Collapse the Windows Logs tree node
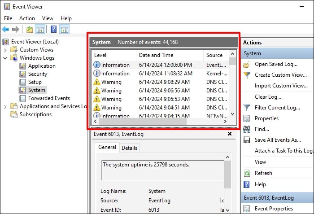Viewport: 314px width, 214px height. click(5, 58)
